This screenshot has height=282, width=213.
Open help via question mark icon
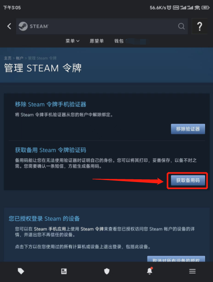200,26
